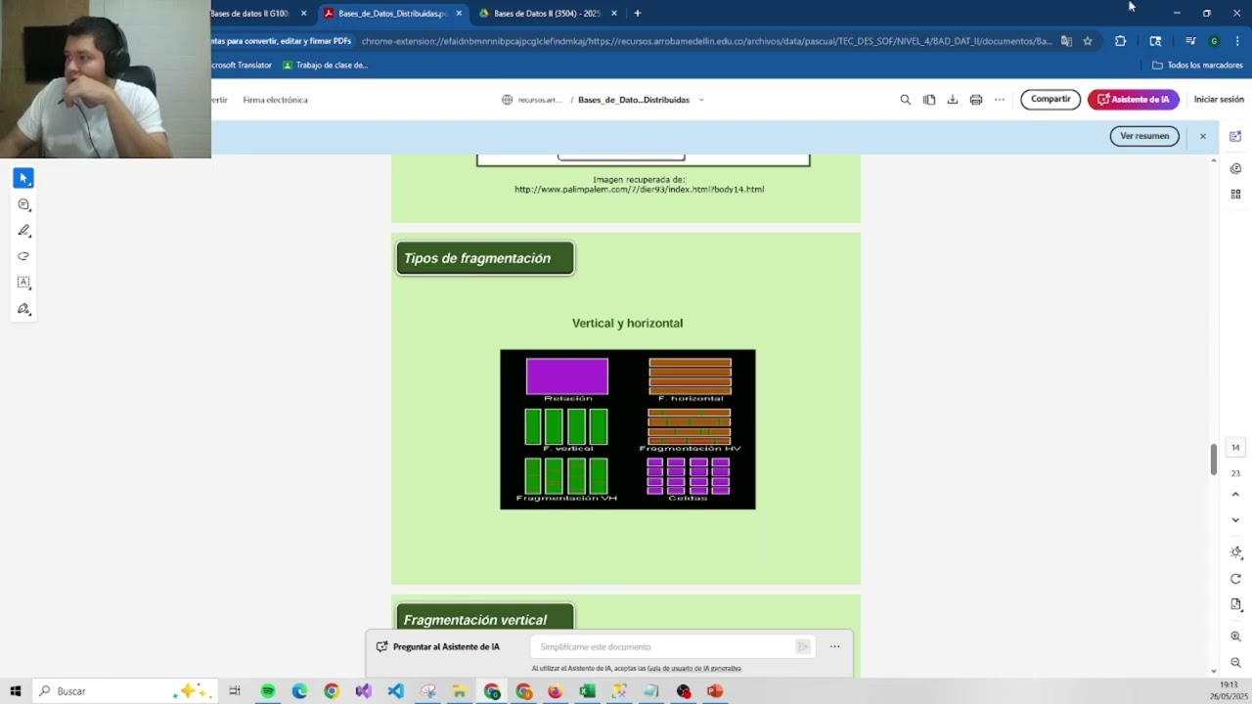
Task: Click the browser address bar URL
Action: pos(706,41)
